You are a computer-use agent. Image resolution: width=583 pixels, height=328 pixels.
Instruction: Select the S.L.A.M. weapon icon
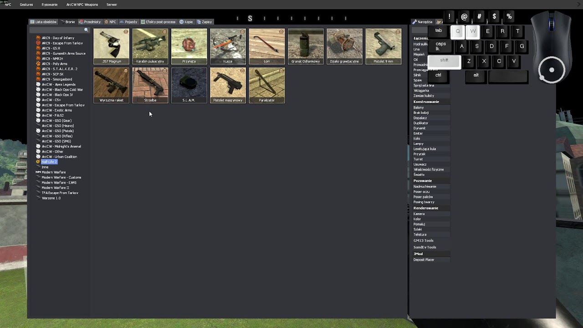click(x=189, y=85)
